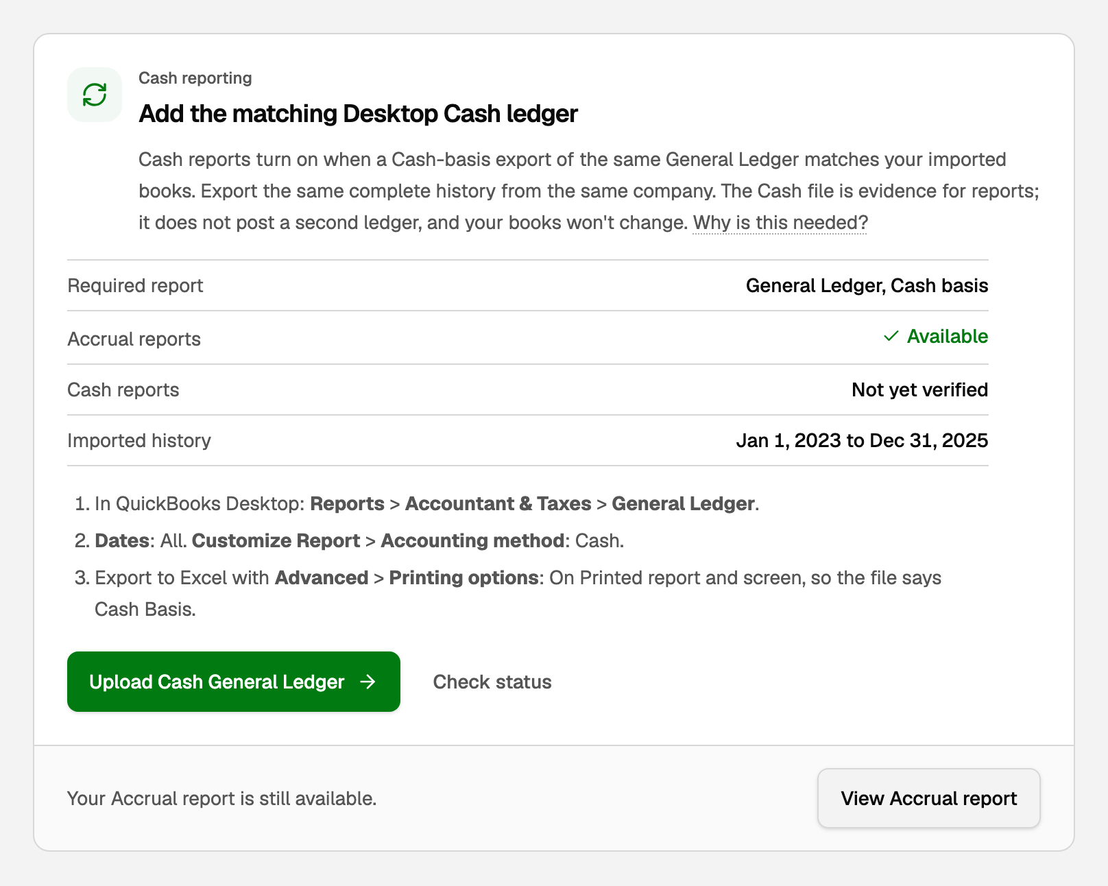
Task: Click step 2 'Accounting method' text
Action: 472,540
